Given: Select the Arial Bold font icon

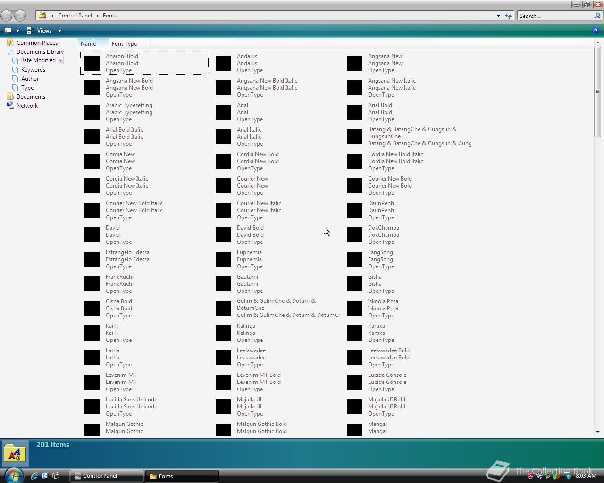Looking at the screenshot, I should [x=354, y=112].
